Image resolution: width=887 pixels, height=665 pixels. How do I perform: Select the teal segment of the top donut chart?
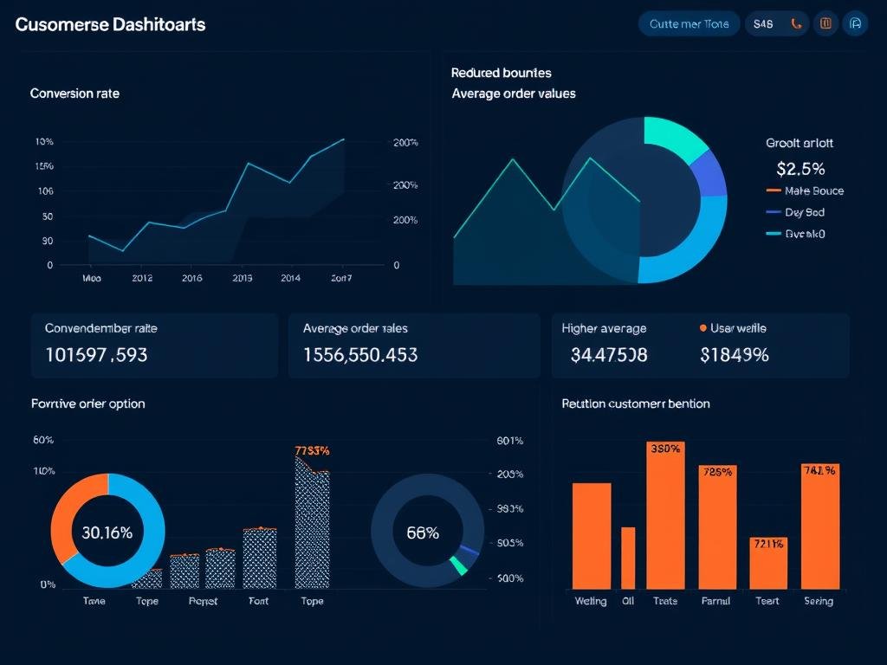pyautogui.click(x=674, y=137)
